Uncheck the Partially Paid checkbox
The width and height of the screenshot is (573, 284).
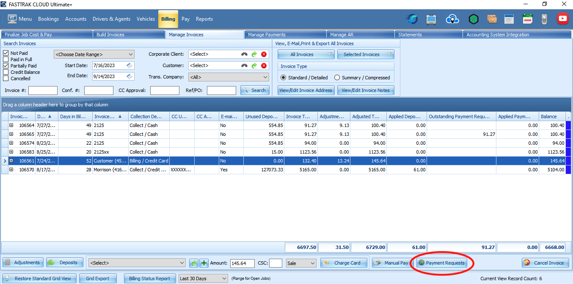click(x=6, y=66)
